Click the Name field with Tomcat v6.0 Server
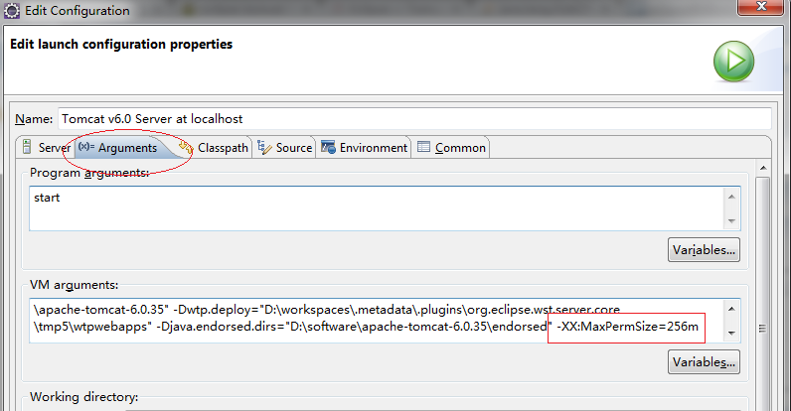791x411 pixels. click(x=414, y=118)
